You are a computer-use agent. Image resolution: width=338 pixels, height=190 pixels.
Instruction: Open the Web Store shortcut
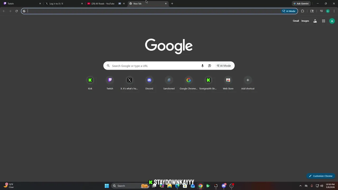(x=228, y=83)
